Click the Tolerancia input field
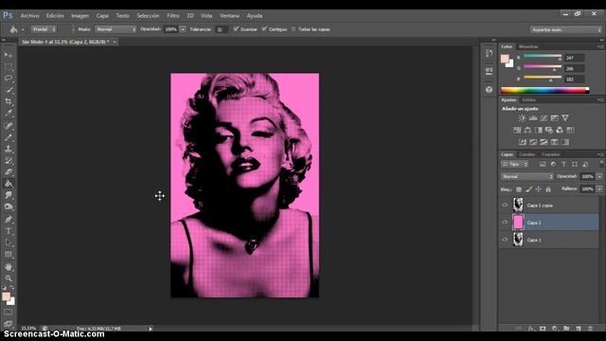 (x=222, y=29)
